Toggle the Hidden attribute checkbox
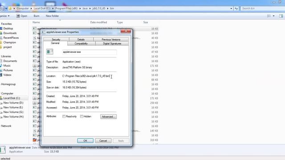The image size is (285, 160). pyautogui.click(x=81, y=116)
